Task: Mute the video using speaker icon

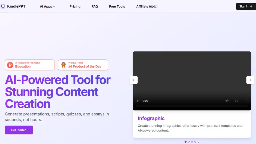Action: (x=227, y=101)
